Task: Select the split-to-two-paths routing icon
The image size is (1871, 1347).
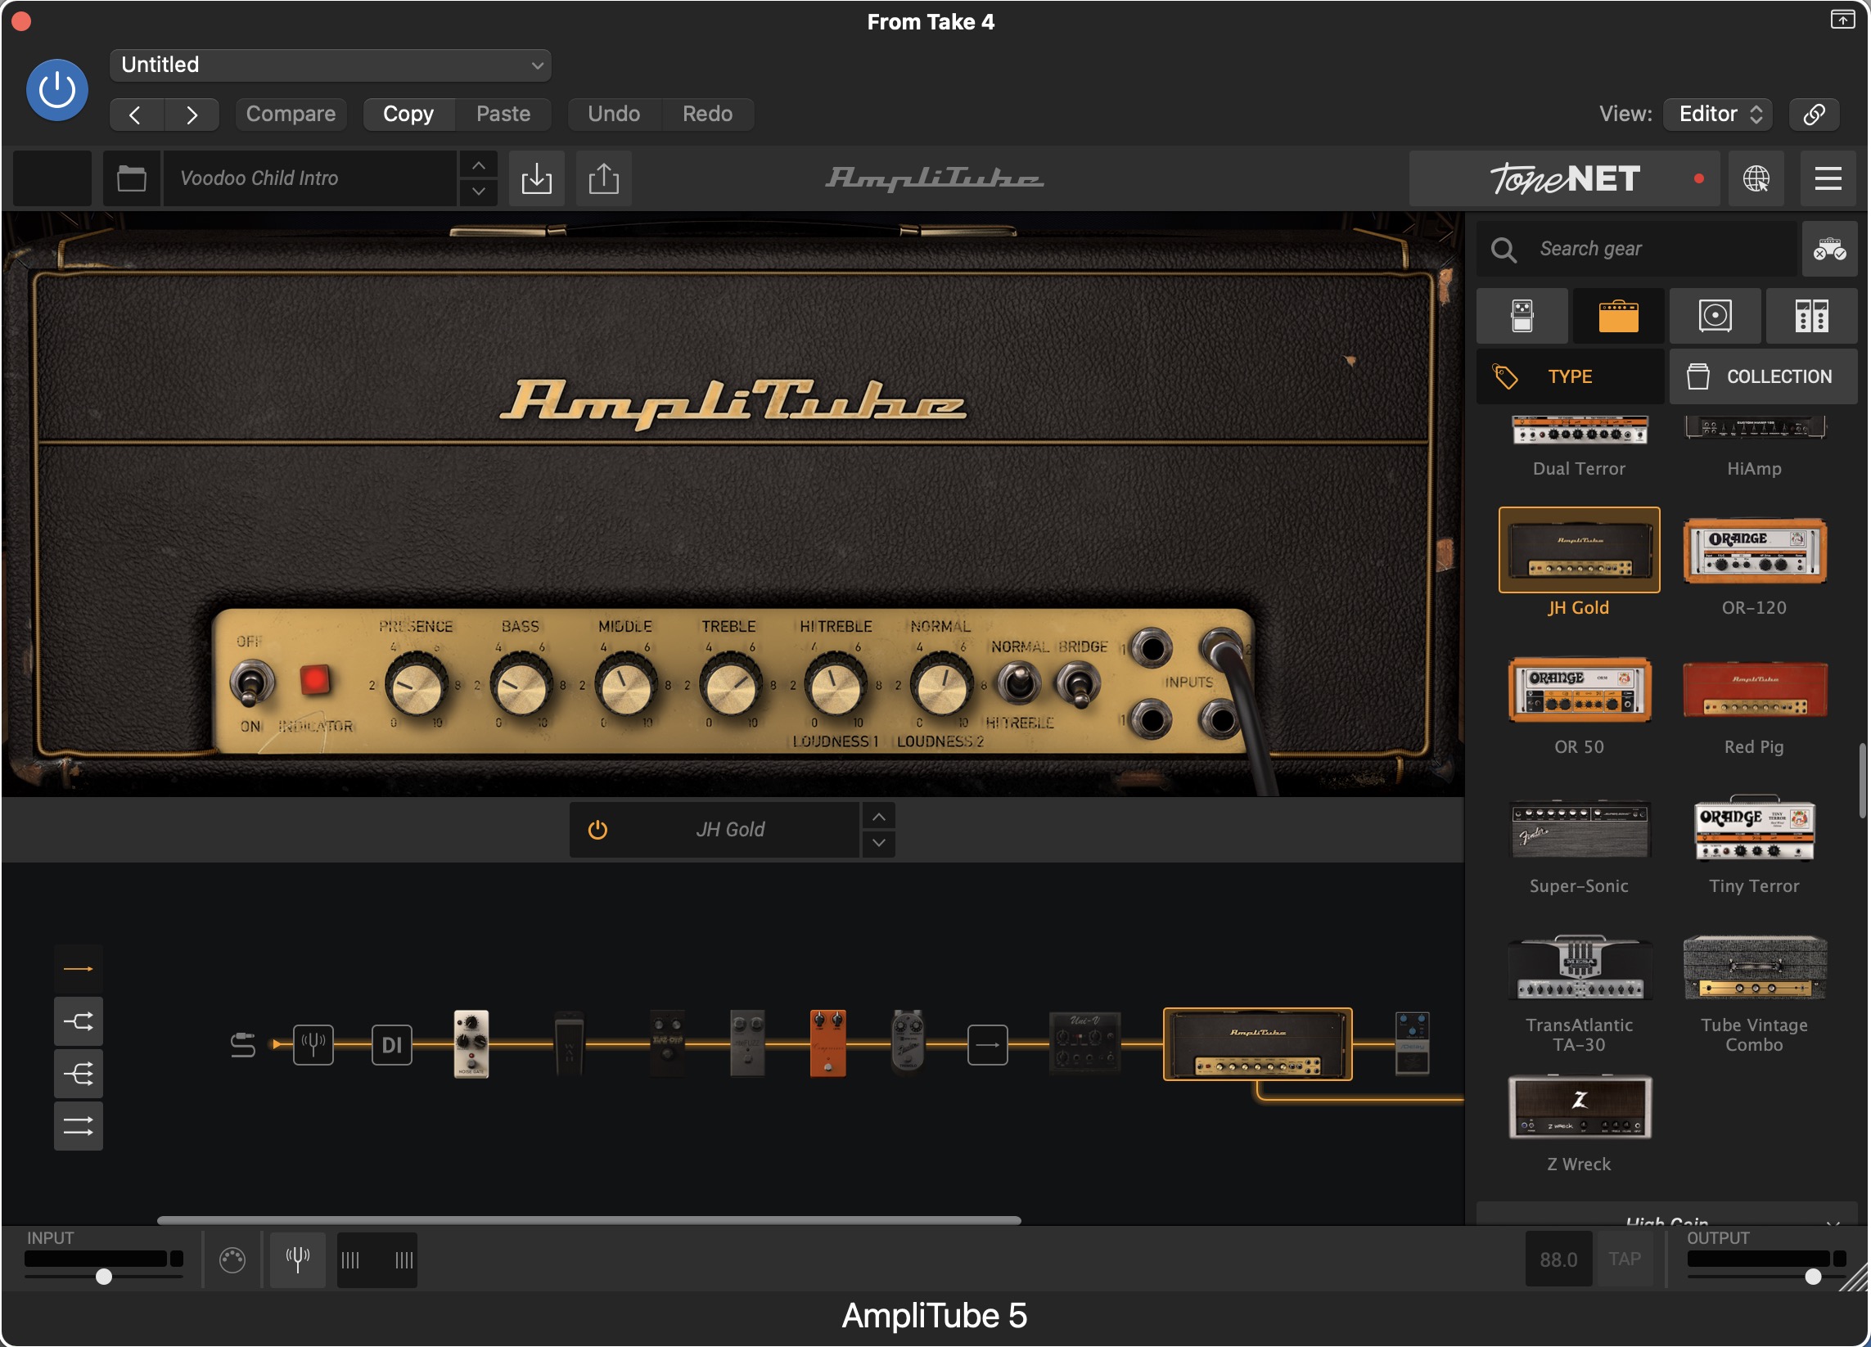Action: point(79,1022)
